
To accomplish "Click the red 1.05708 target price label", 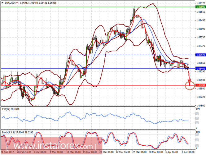I will pos(200,85).
